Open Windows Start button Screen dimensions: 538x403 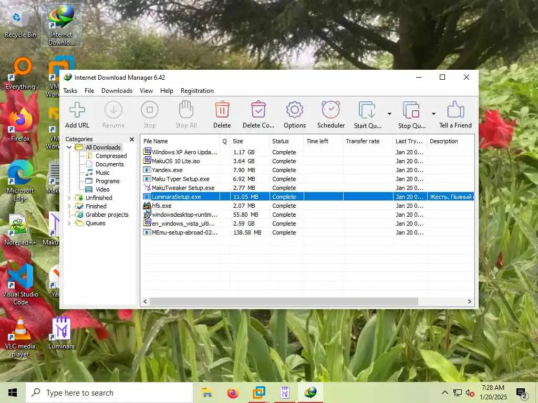tap(13, 393)
